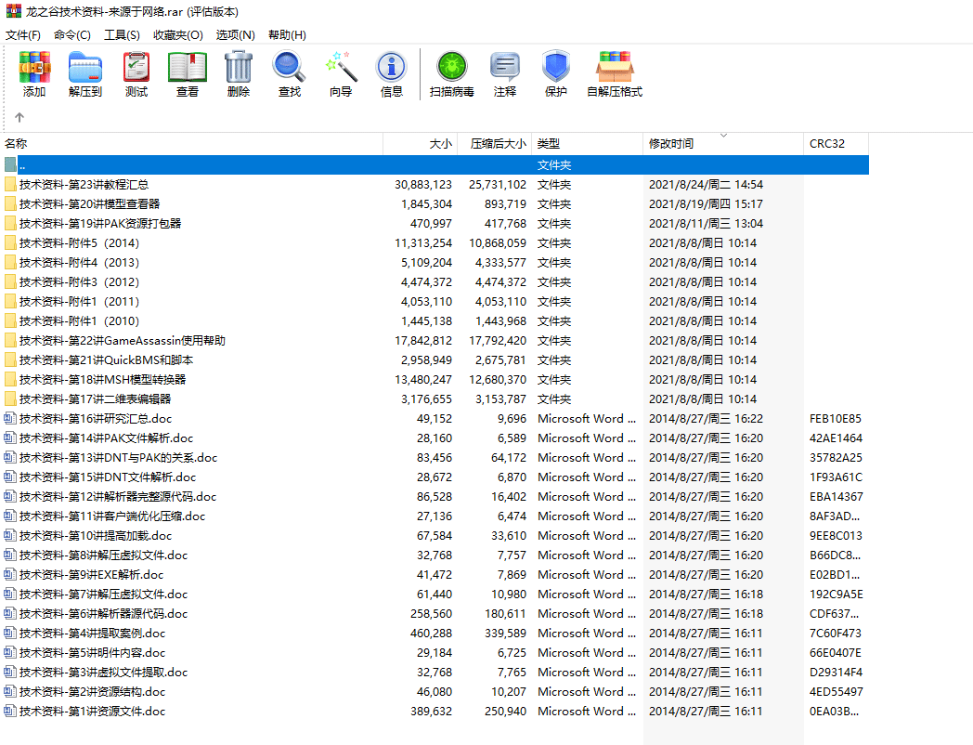973x745 pixels.
Task: Click the 删除 (Delete) trash icon
Action: [239, 67]
